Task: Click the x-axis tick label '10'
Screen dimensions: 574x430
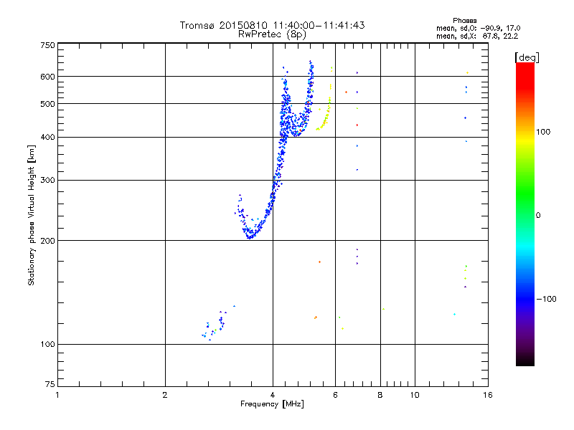Action: [415, 395]
